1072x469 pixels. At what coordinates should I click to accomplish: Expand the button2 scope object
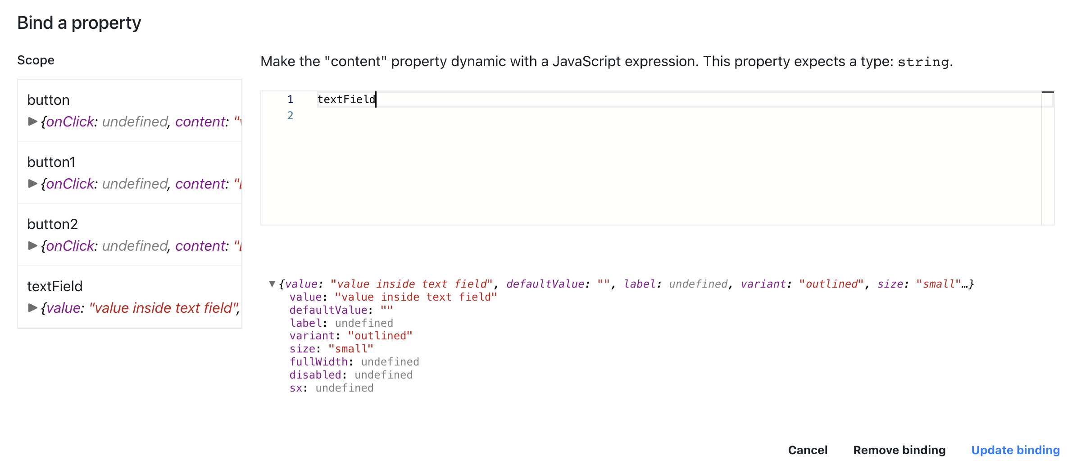[32, 246]
